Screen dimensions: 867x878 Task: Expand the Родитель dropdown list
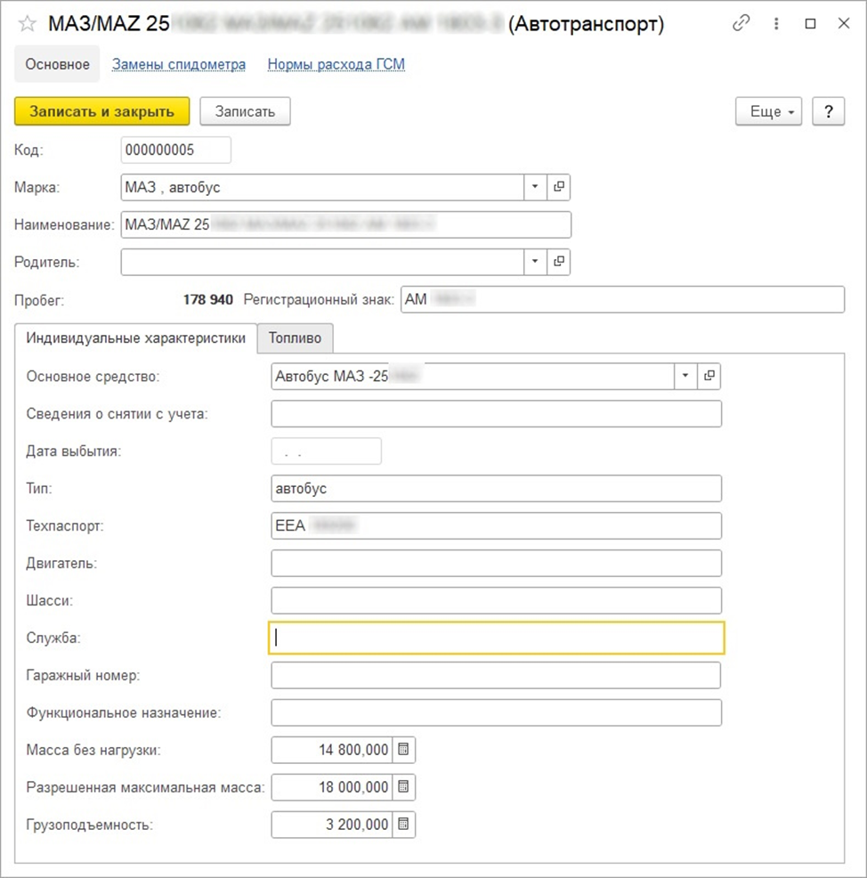pos(535,262)
